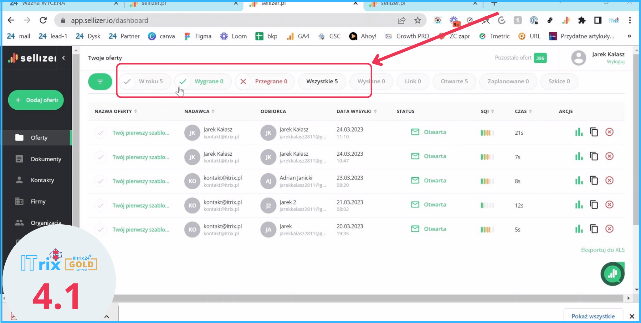The image size is (641, 323).
Task: Click the Eksportuj do XLS link
Action: click(x=603, y=250)
